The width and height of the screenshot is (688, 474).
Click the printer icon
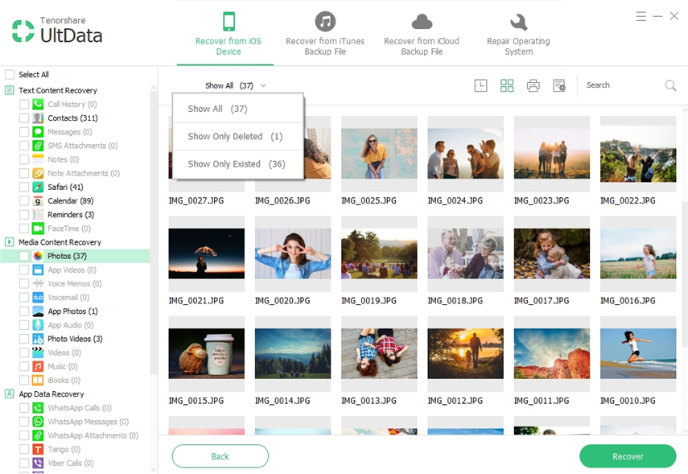click(534, 85)
